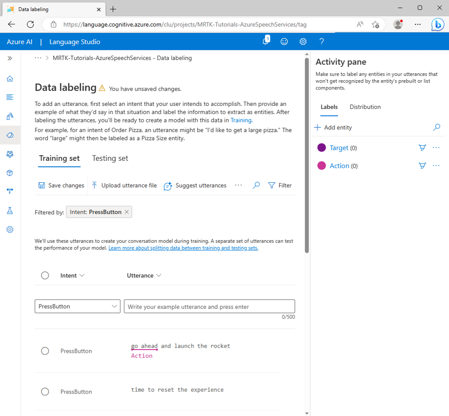
Task: Select the 'go ahead and launch the rocket' row
Action: click(x=45, y=351)
